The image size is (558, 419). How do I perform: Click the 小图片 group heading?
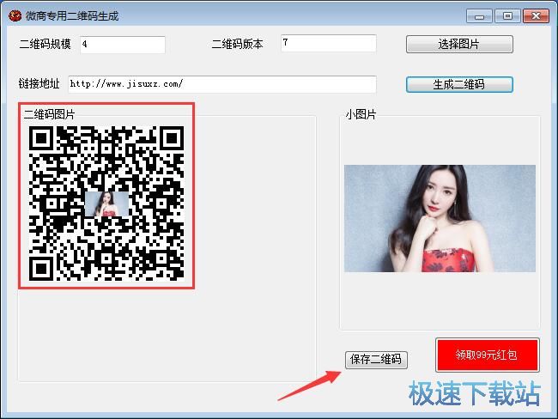point(361,114)
